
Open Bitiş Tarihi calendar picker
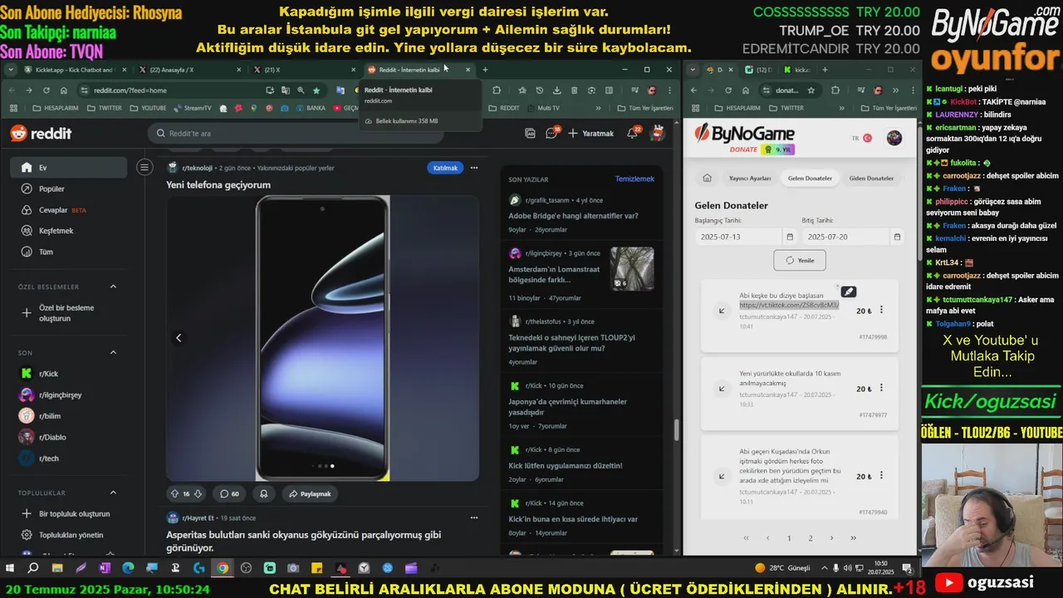point(897,237)
